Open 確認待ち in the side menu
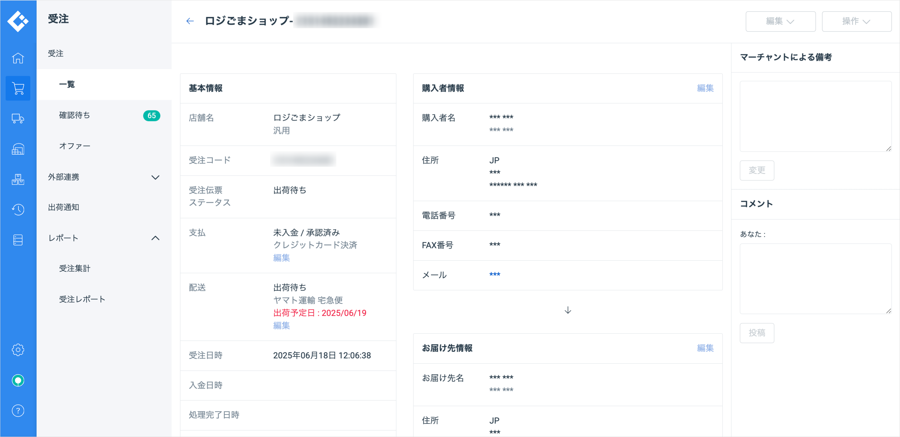Image resolution: width=900 pixels, height=437 pixels. [x=104, y=115]
